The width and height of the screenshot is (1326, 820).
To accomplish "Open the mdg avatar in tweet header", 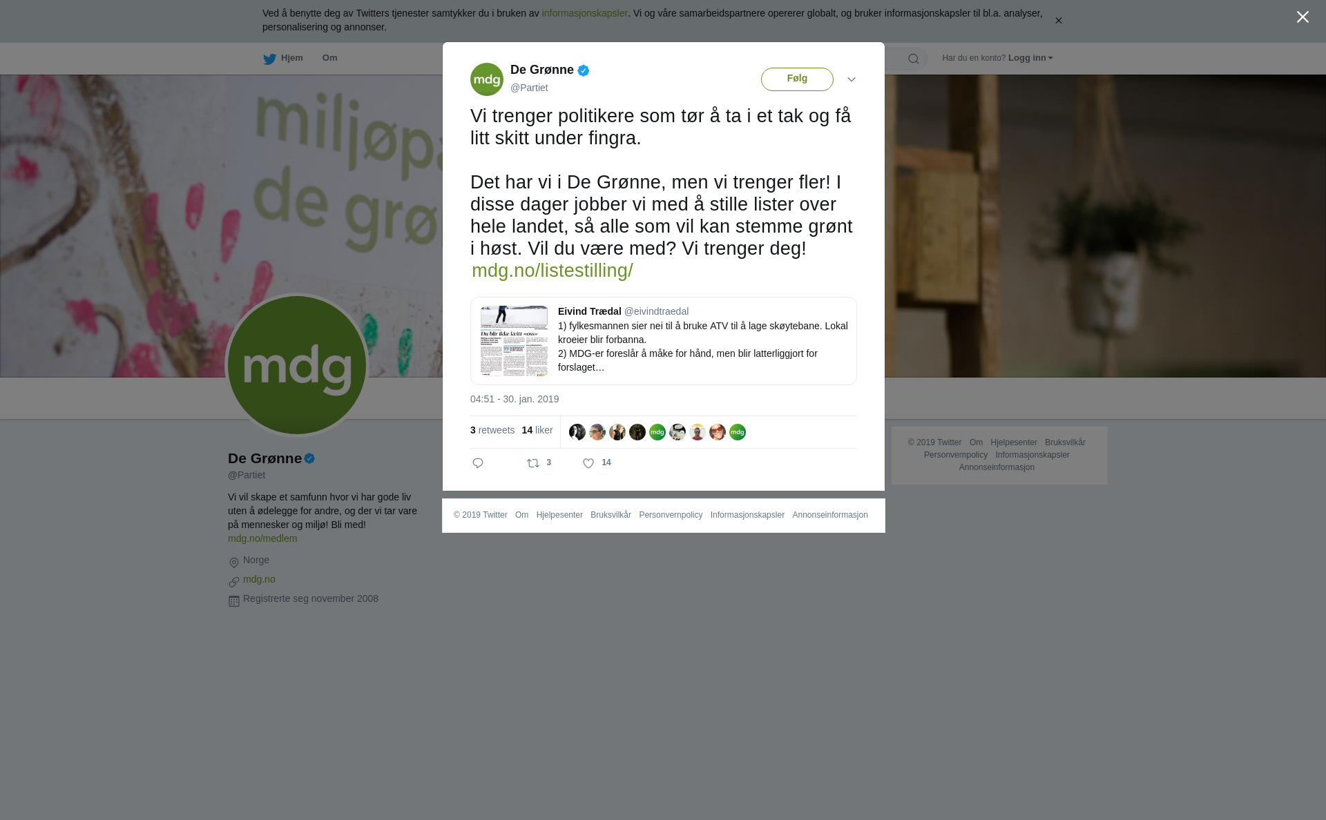I will click(487, 79).
